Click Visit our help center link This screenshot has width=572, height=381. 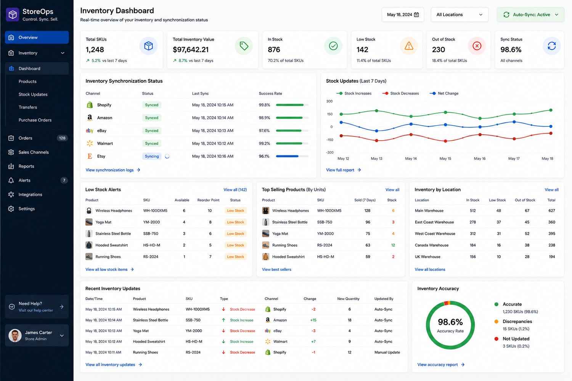pos(36,311)
